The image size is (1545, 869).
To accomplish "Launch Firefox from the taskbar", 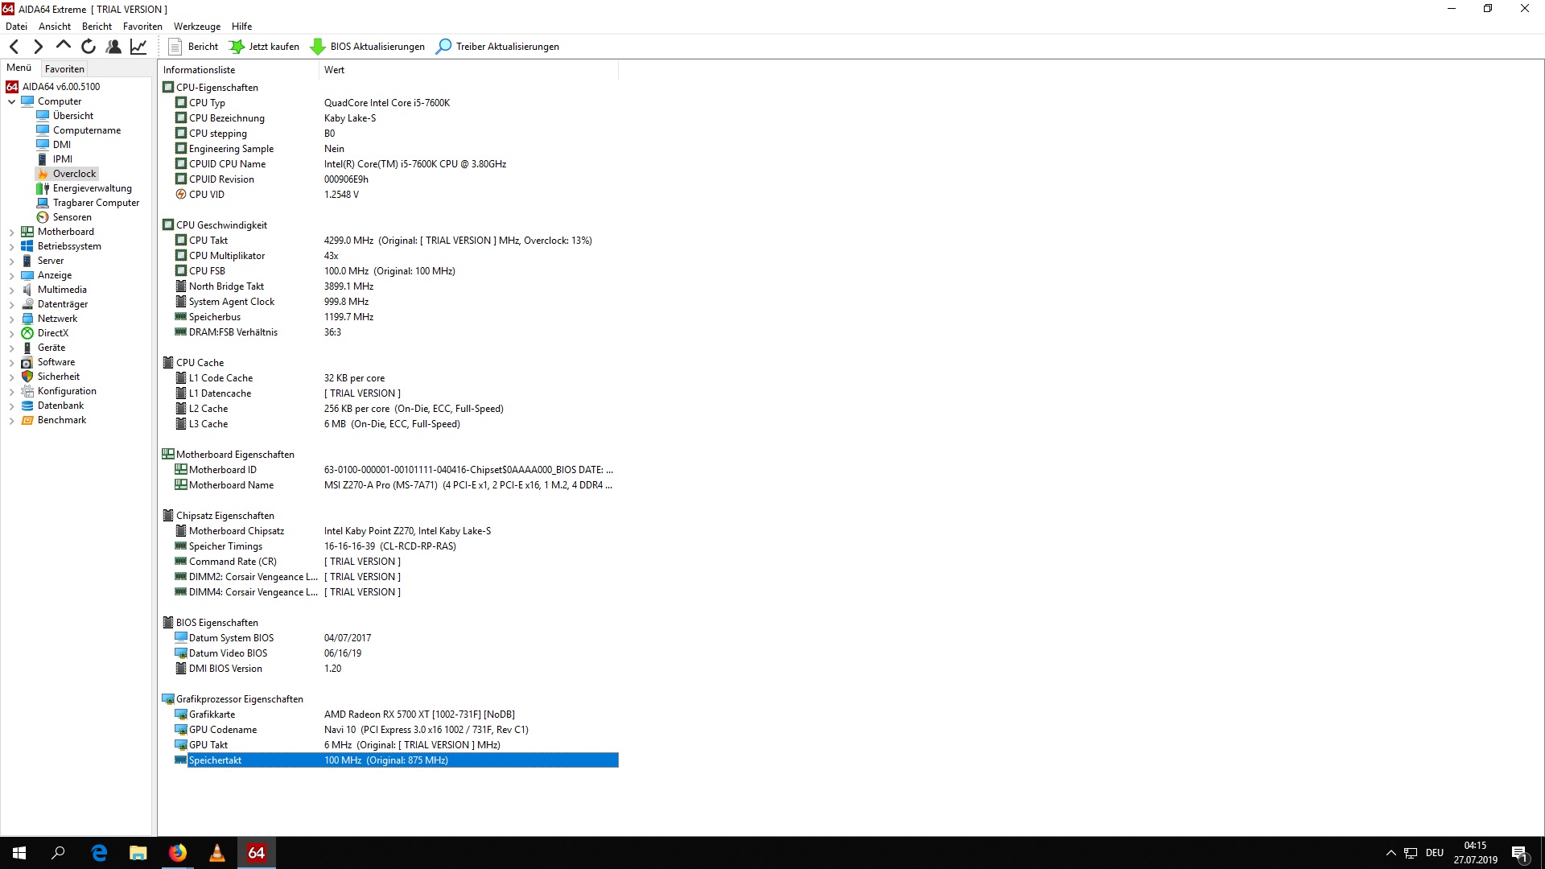I will [178, 853].
